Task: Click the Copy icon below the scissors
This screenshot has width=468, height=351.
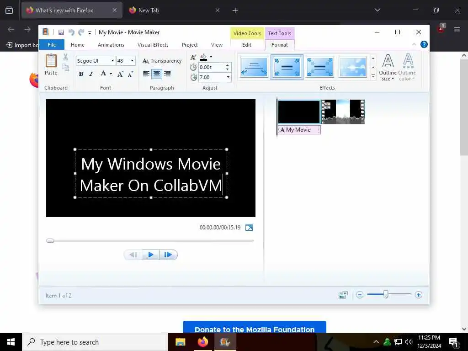Action: pos(66,67)
